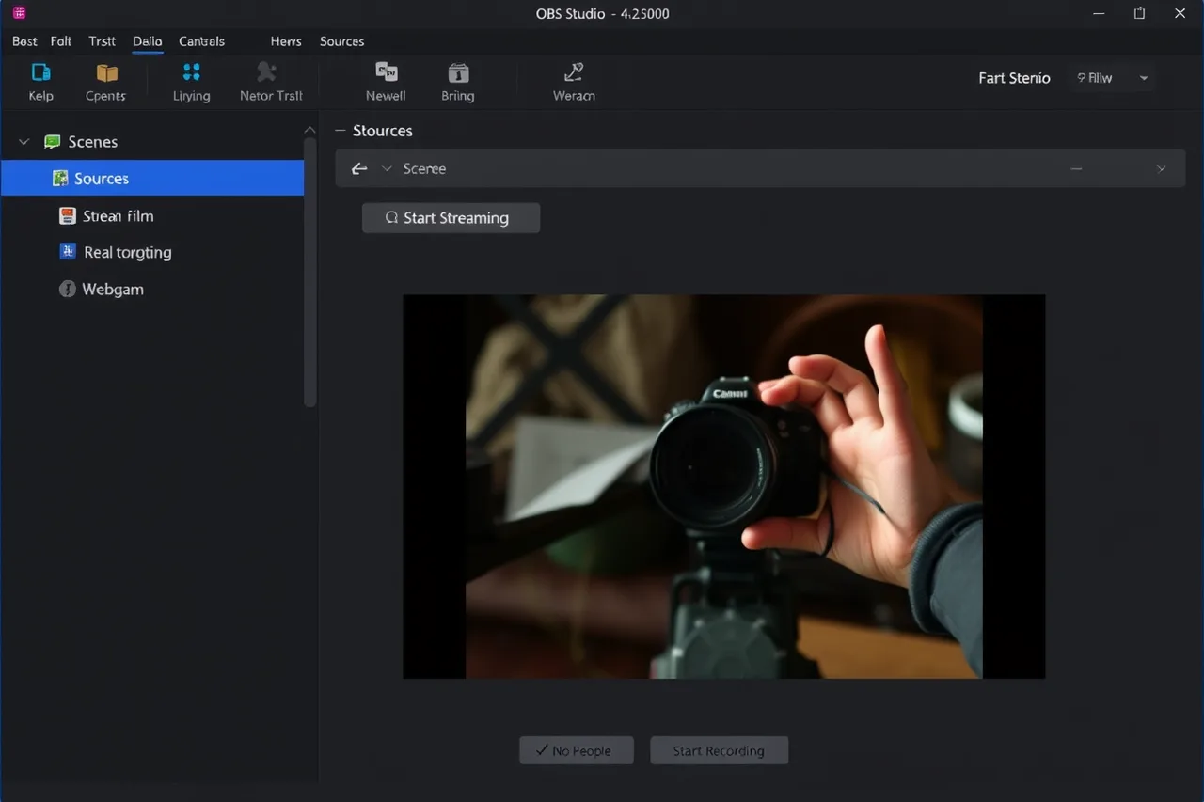The image size is (1204, 802).
Task: Click the Kelp toolbar icon
Action: click(x=41, y=72)
